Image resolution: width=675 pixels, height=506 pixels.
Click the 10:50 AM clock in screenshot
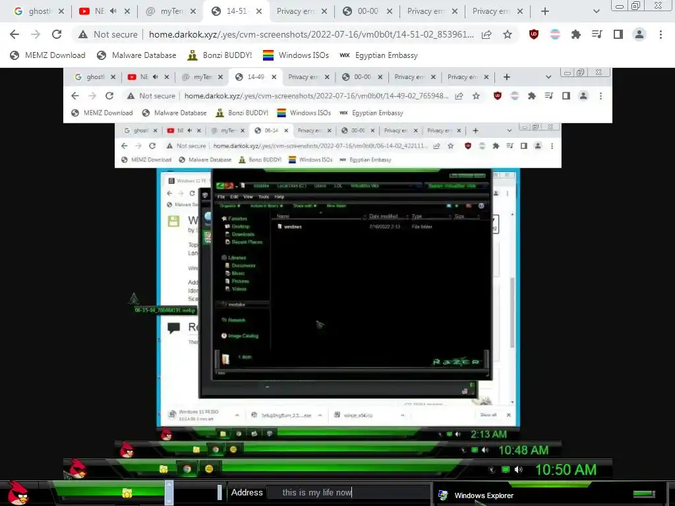(566, 469)
